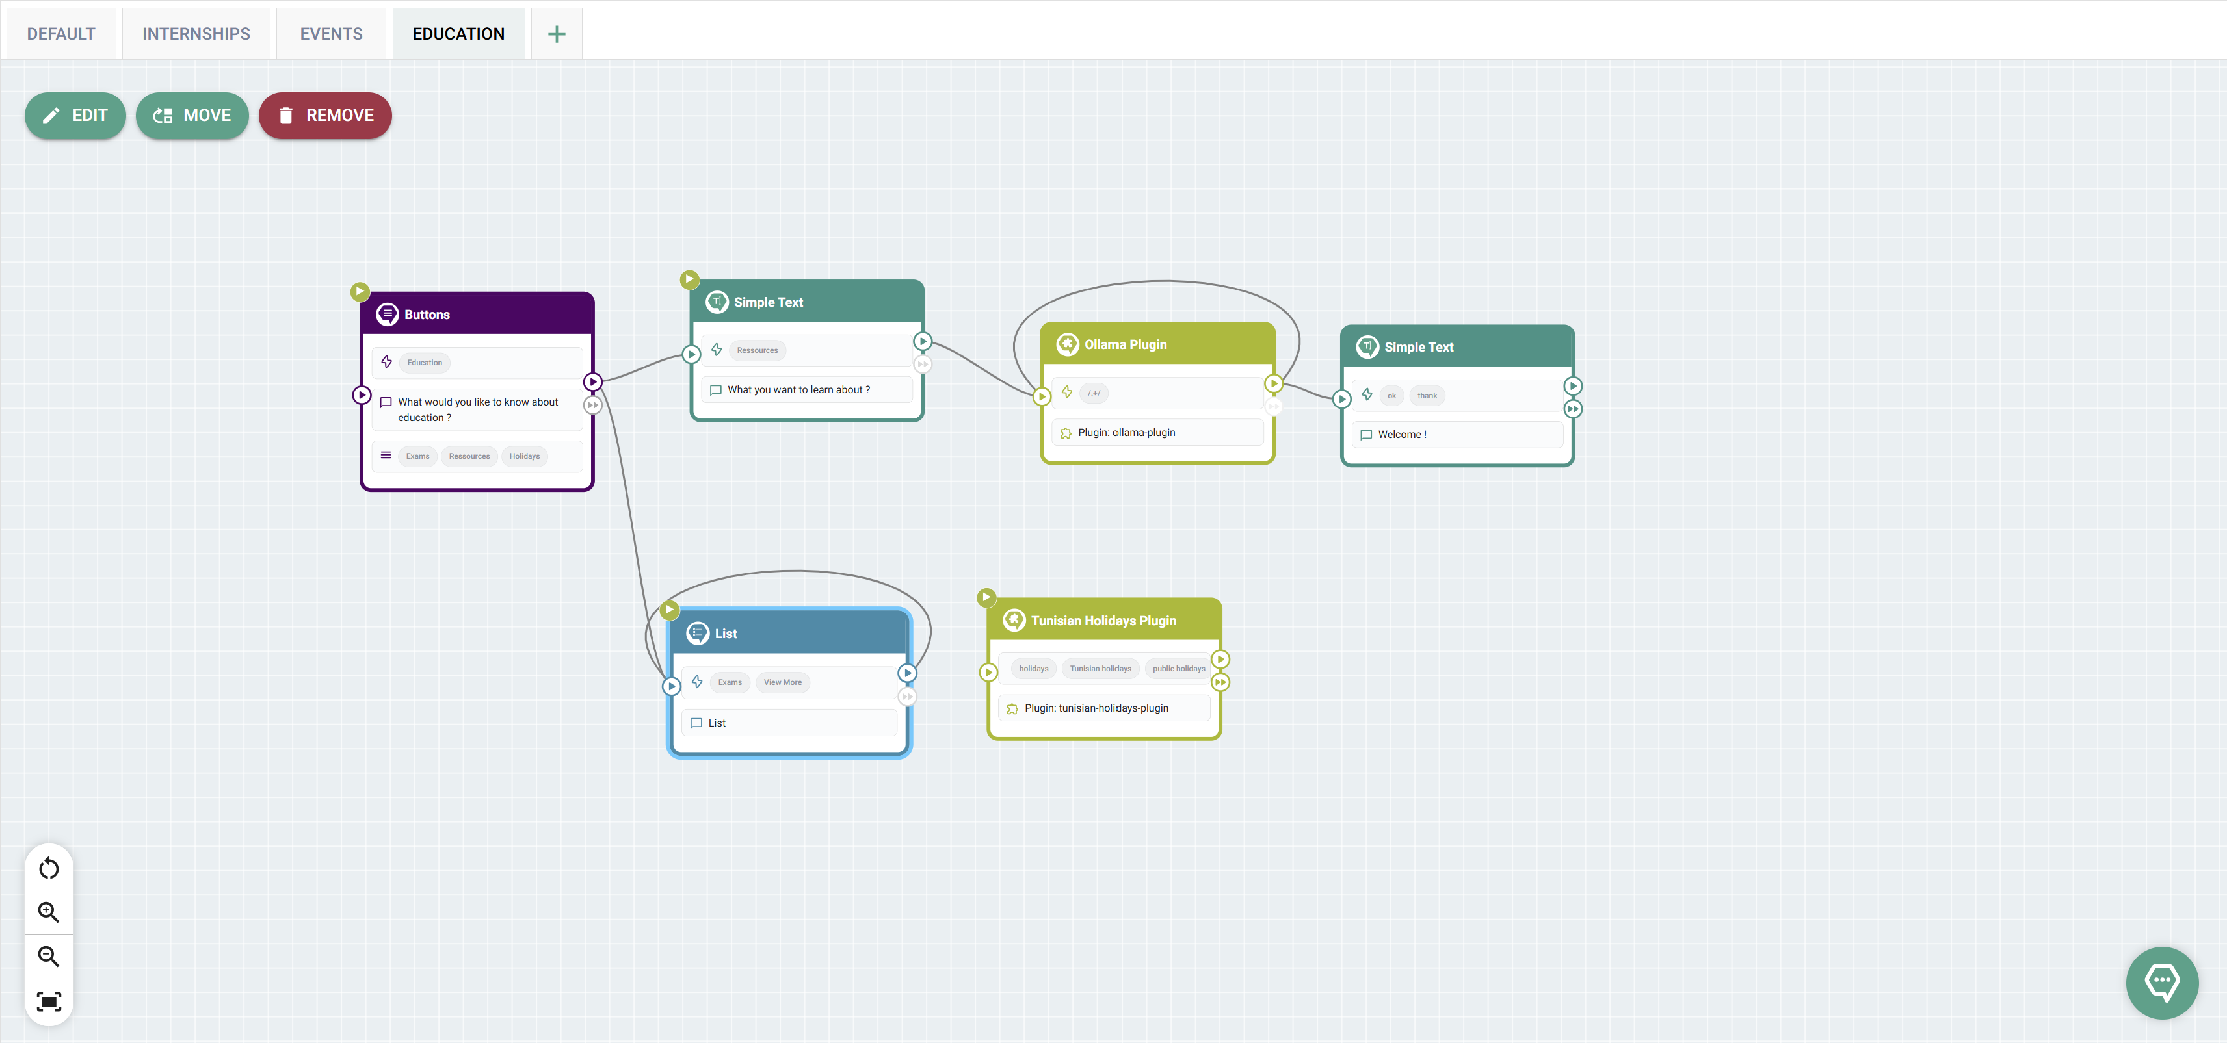The image size is (2227, 1043).
Task: Open the EVENTS tab
Action: pyautogui.click(x=331, y=34)
